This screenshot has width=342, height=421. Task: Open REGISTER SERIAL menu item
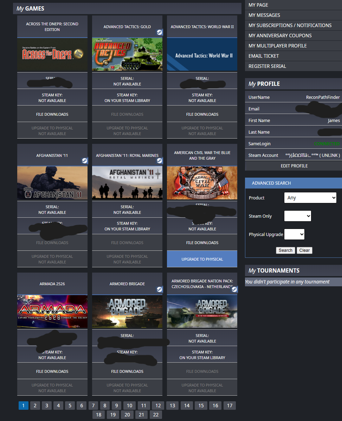coord(293,66)
